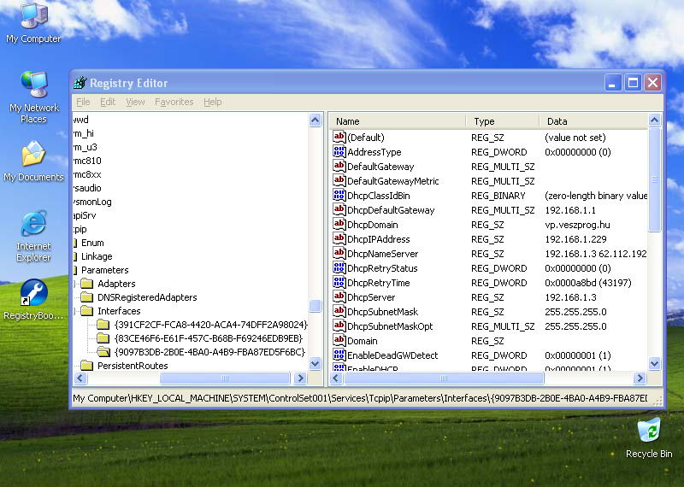Image resolution: width=684 pixels, height=487 pixels.
Task: Select the {391CF2CF-FCA8...} folder icon
Action: [103, 325]
